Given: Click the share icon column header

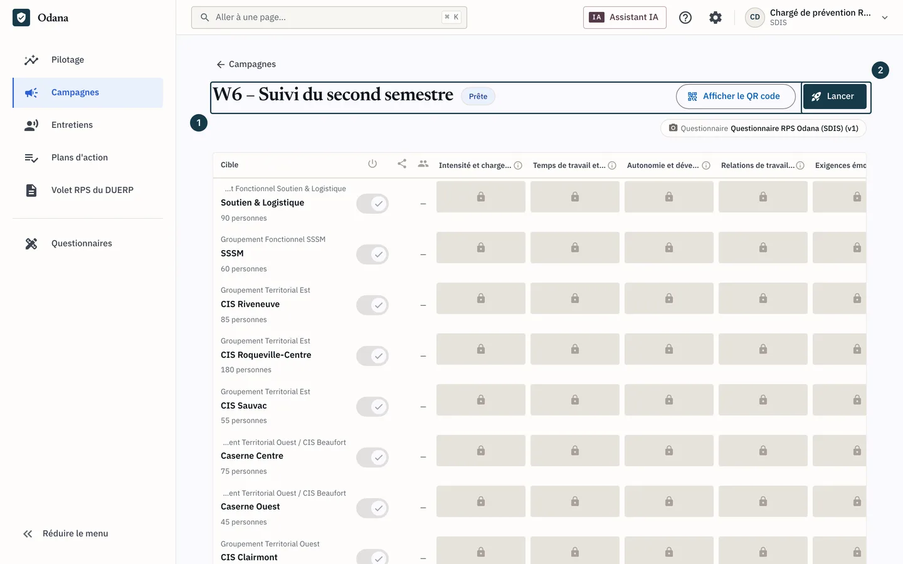Looking at the screenshot, I should [402, 164].
